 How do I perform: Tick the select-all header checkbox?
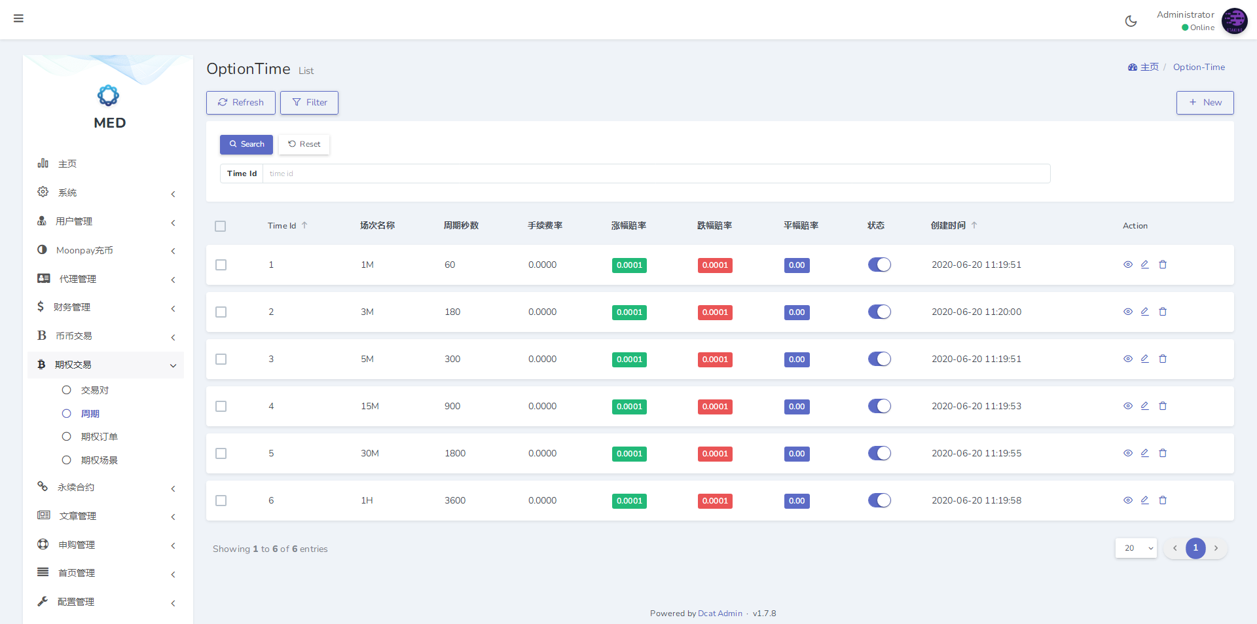[221, 227]
